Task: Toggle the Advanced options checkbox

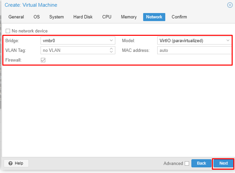Action: 187,164
